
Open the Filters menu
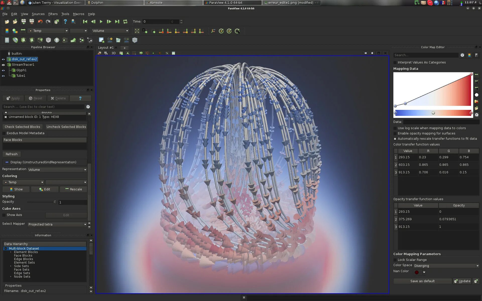53,14
